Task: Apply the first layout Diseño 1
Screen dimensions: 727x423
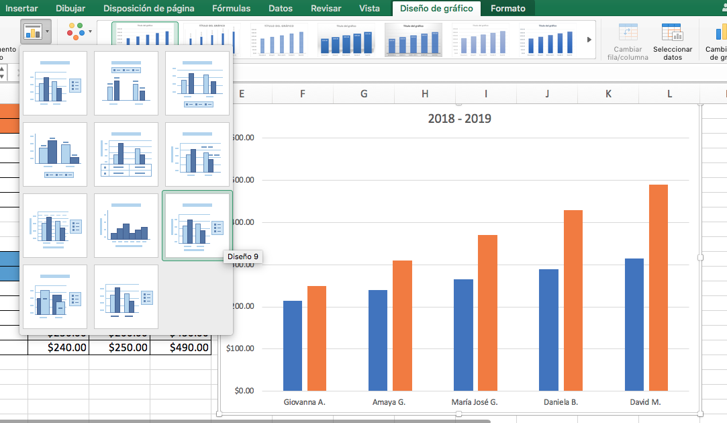Action: pos(55,83)
